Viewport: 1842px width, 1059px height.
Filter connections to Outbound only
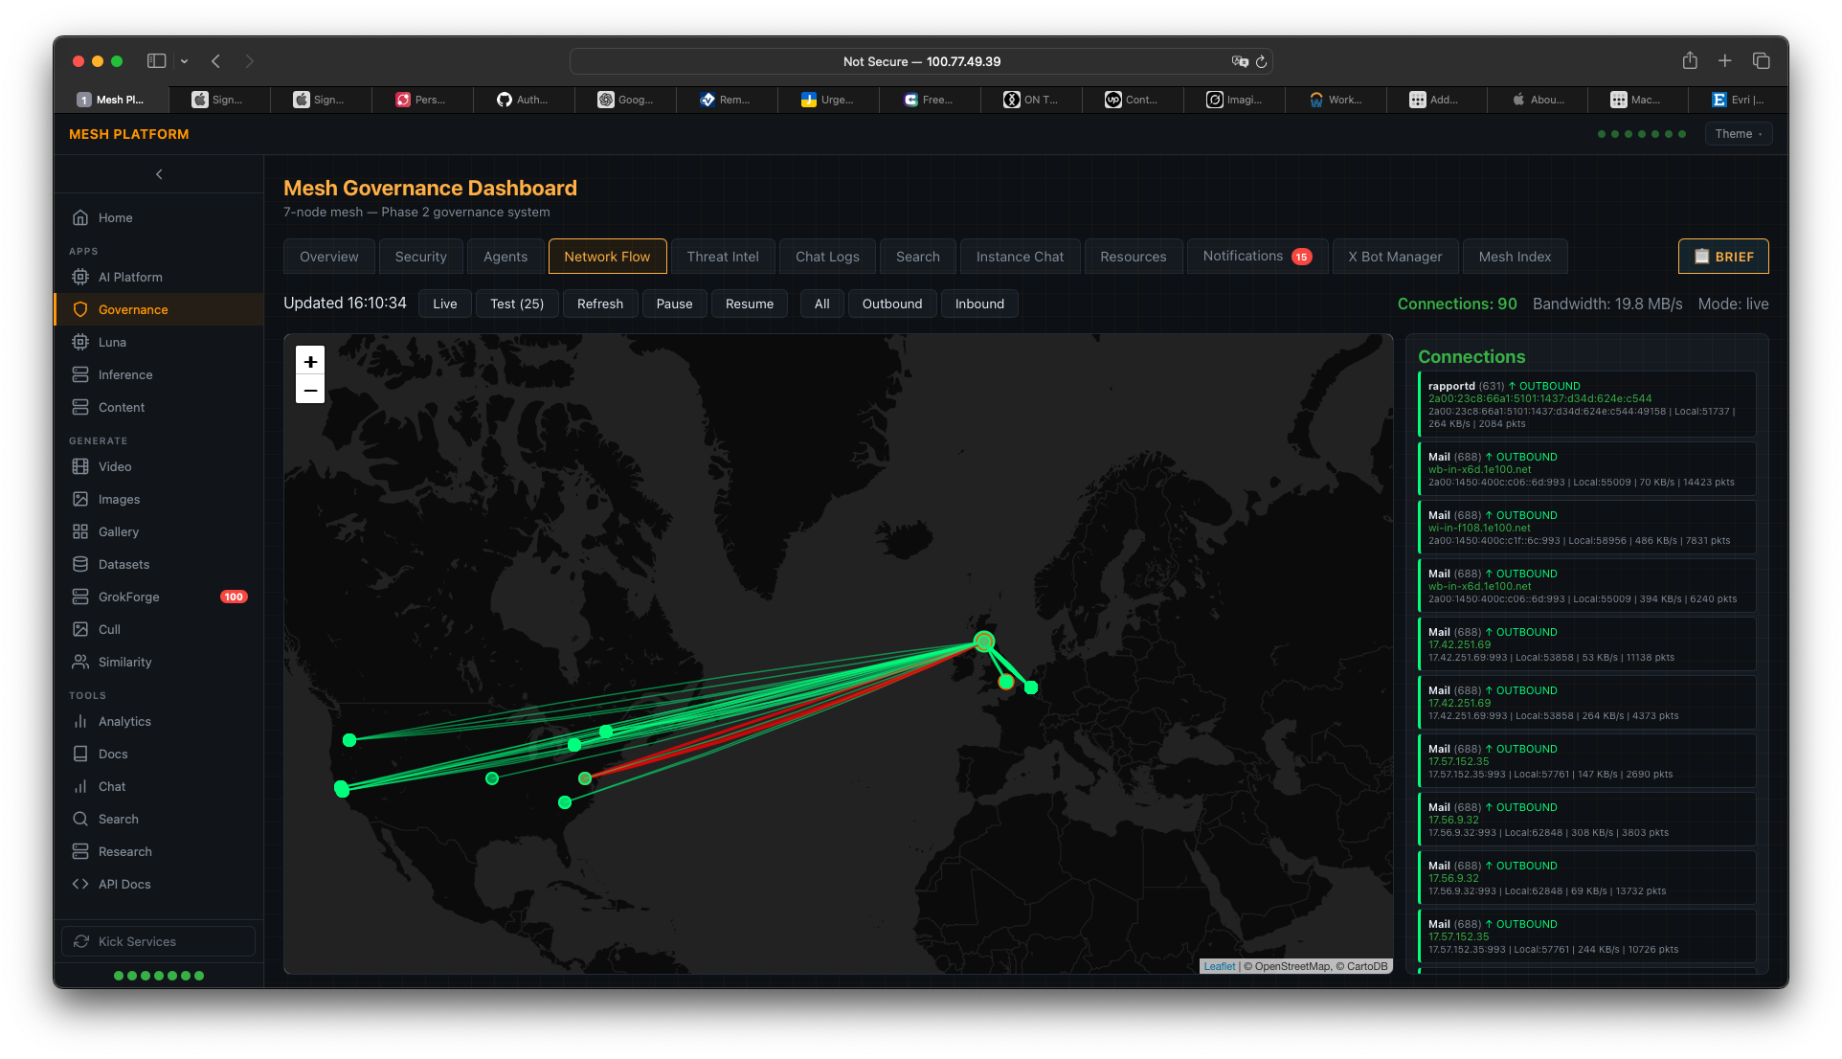(x=891, y=304)
